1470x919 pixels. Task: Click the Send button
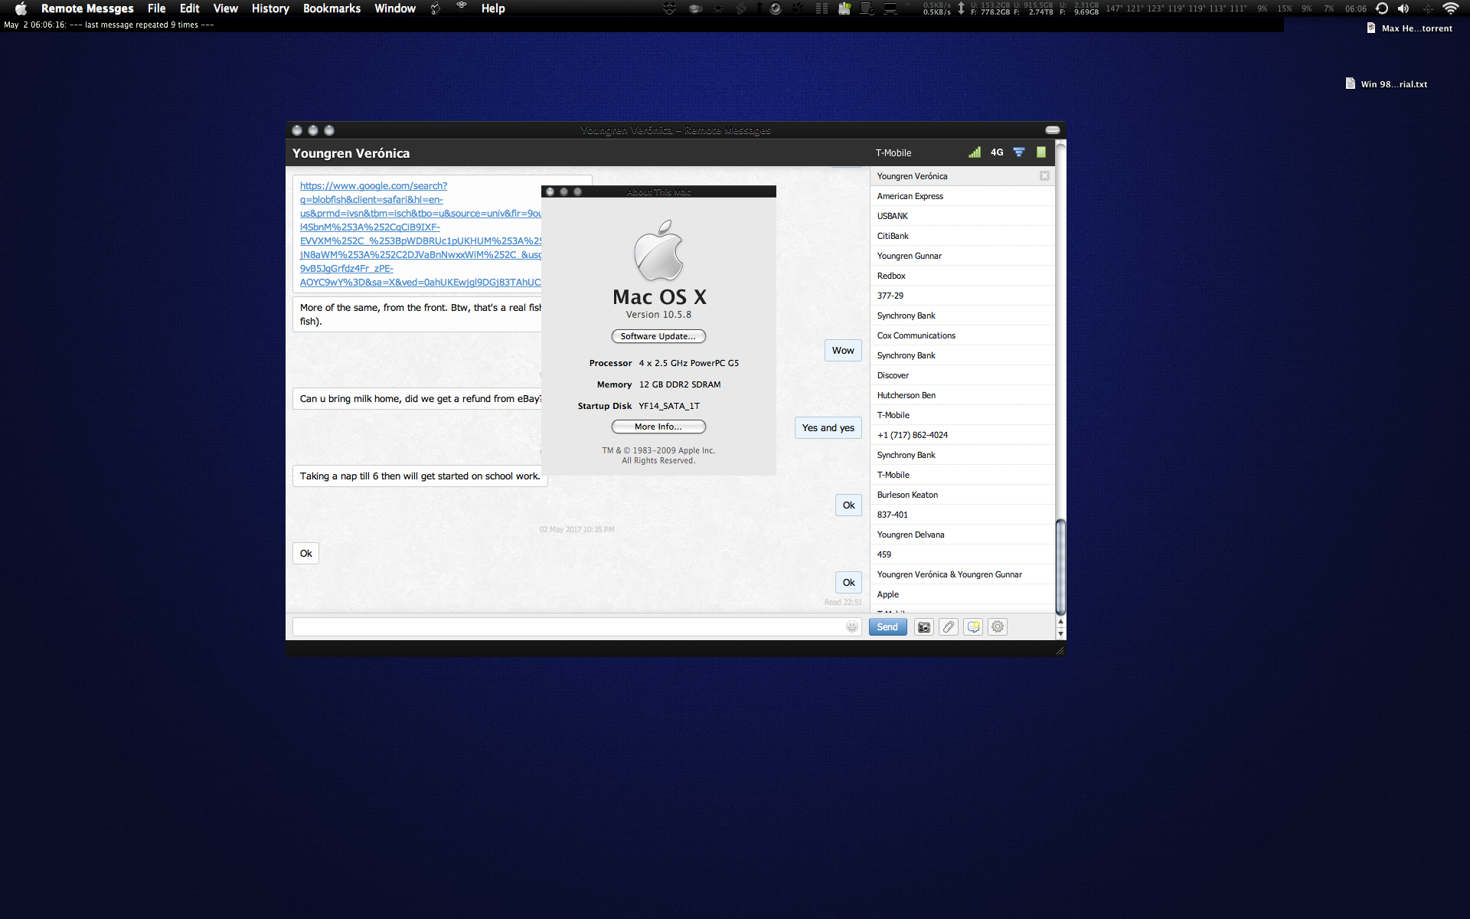887,627
